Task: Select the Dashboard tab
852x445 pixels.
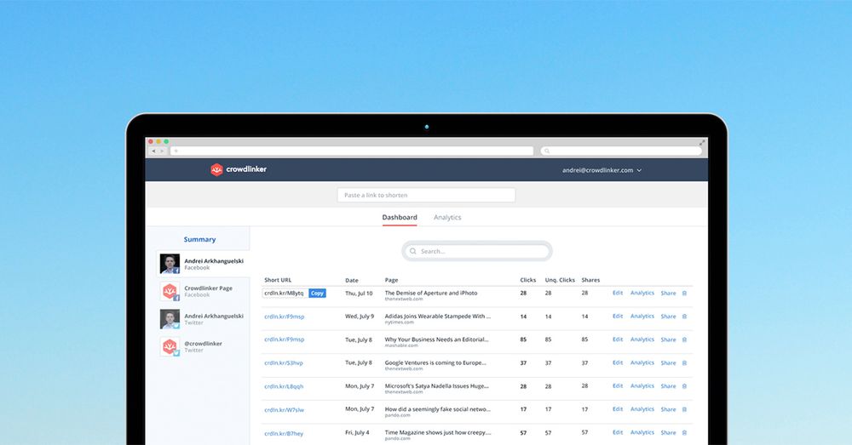Action: [x=400, y=218]
